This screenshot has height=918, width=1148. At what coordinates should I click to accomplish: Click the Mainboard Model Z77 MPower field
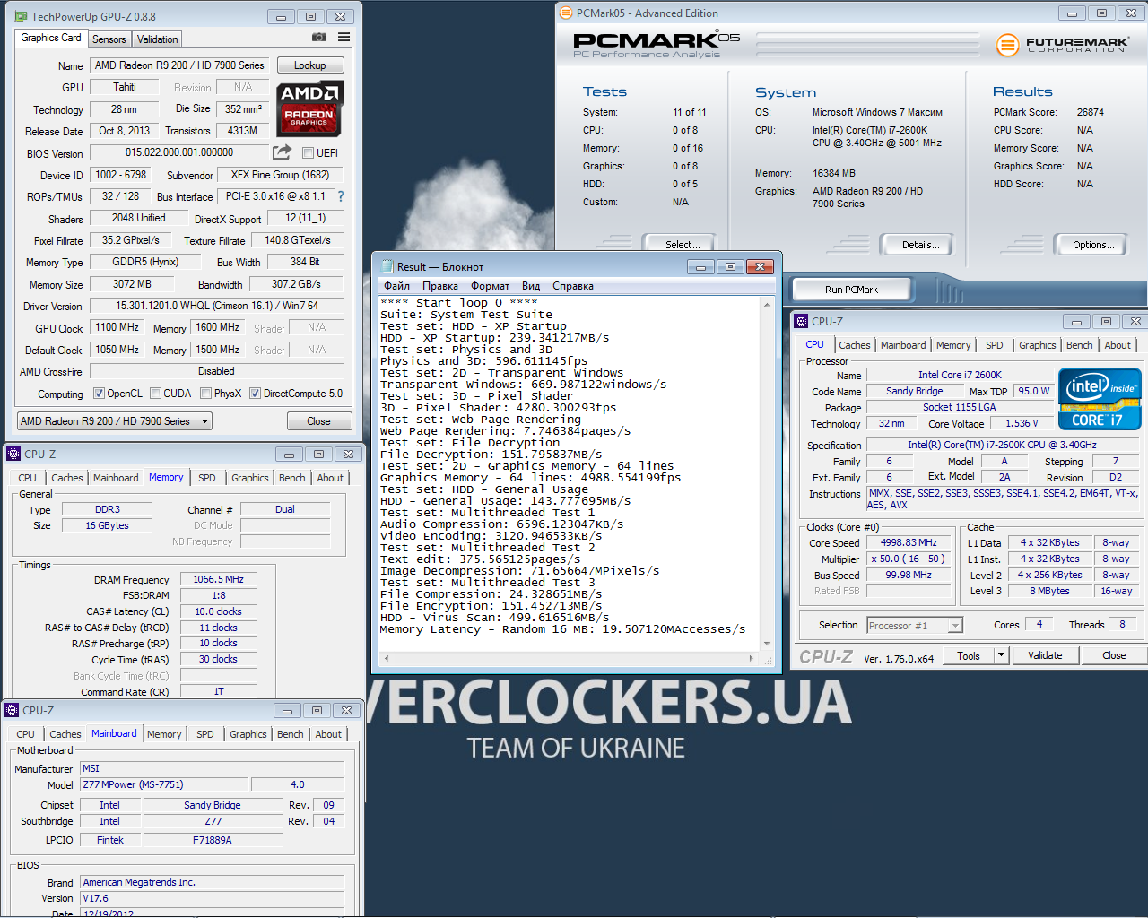pos(164,784)
